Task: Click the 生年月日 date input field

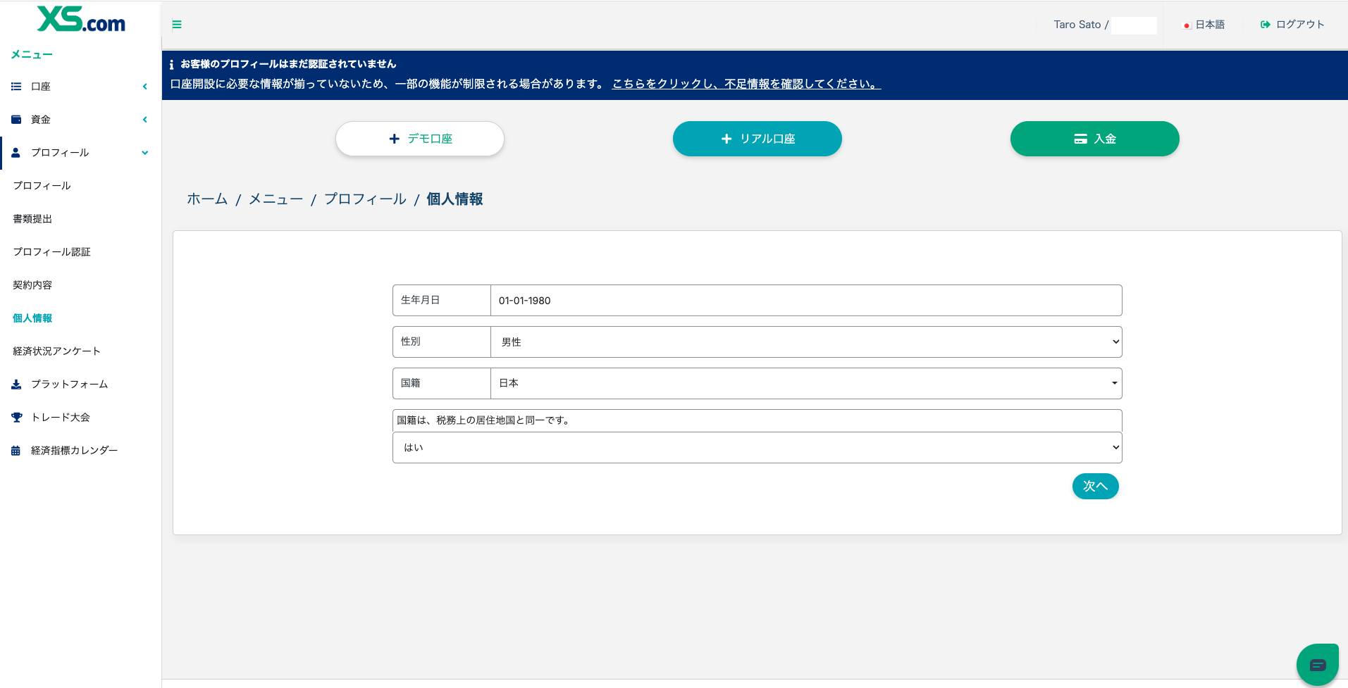Action: pyautogui.click(x=805, y=301)
